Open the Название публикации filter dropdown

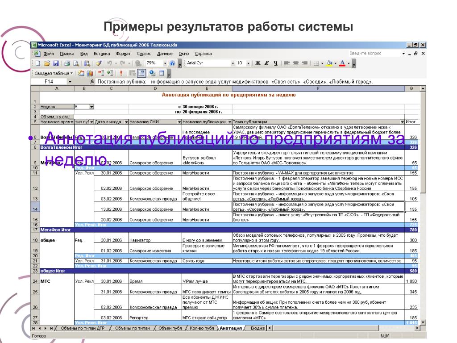230,122
